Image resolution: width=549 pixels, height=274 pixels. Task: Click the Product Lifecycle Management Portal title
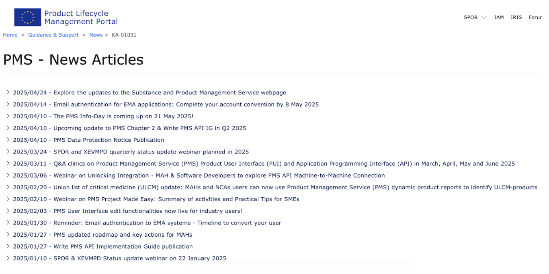click(81, 17)
